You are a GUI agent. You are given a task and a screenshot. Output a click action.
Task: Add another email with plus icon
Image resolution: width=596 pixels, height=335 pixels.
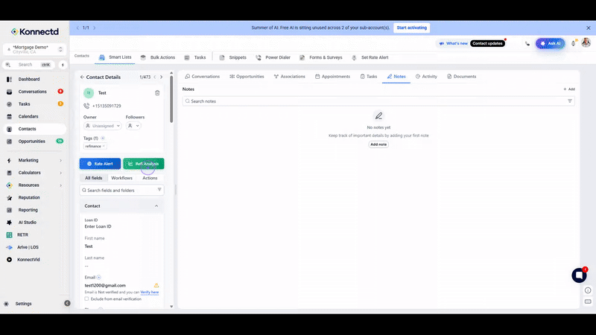point(99,277)
